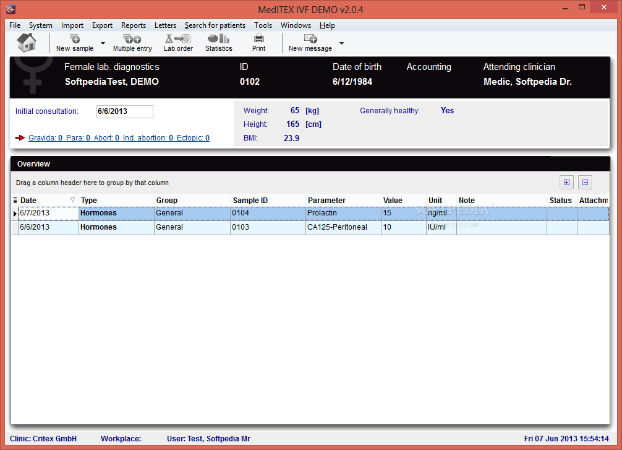Image resolution: width=622 pixels, height=450 pixels.
Task: Click the User: Test, Softpedia Mr status entry
Action: (x=208, y=438)
